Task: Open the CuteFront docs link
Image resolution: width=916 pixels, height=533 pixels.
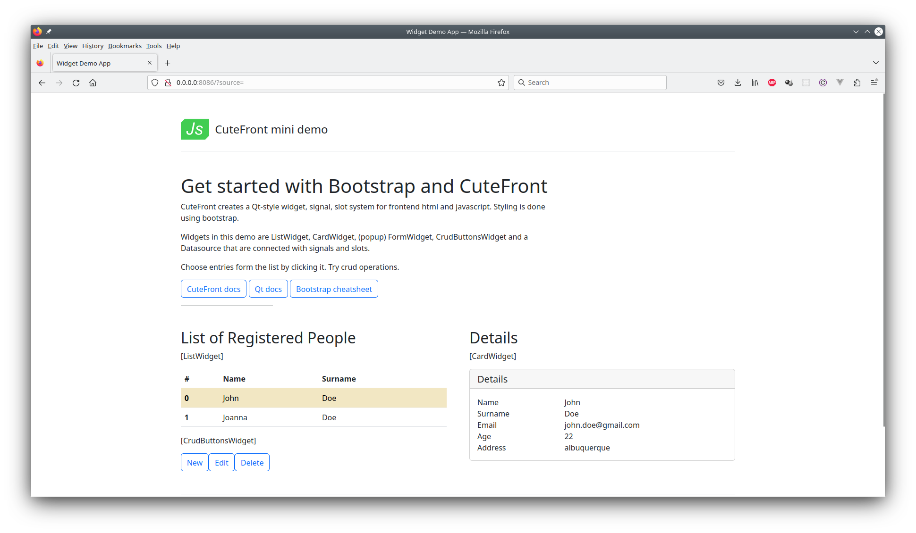Action: coord(213,289)
